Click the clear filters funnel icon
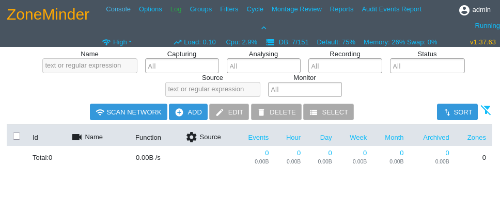The image size is (500, 198). click(486, 110)
